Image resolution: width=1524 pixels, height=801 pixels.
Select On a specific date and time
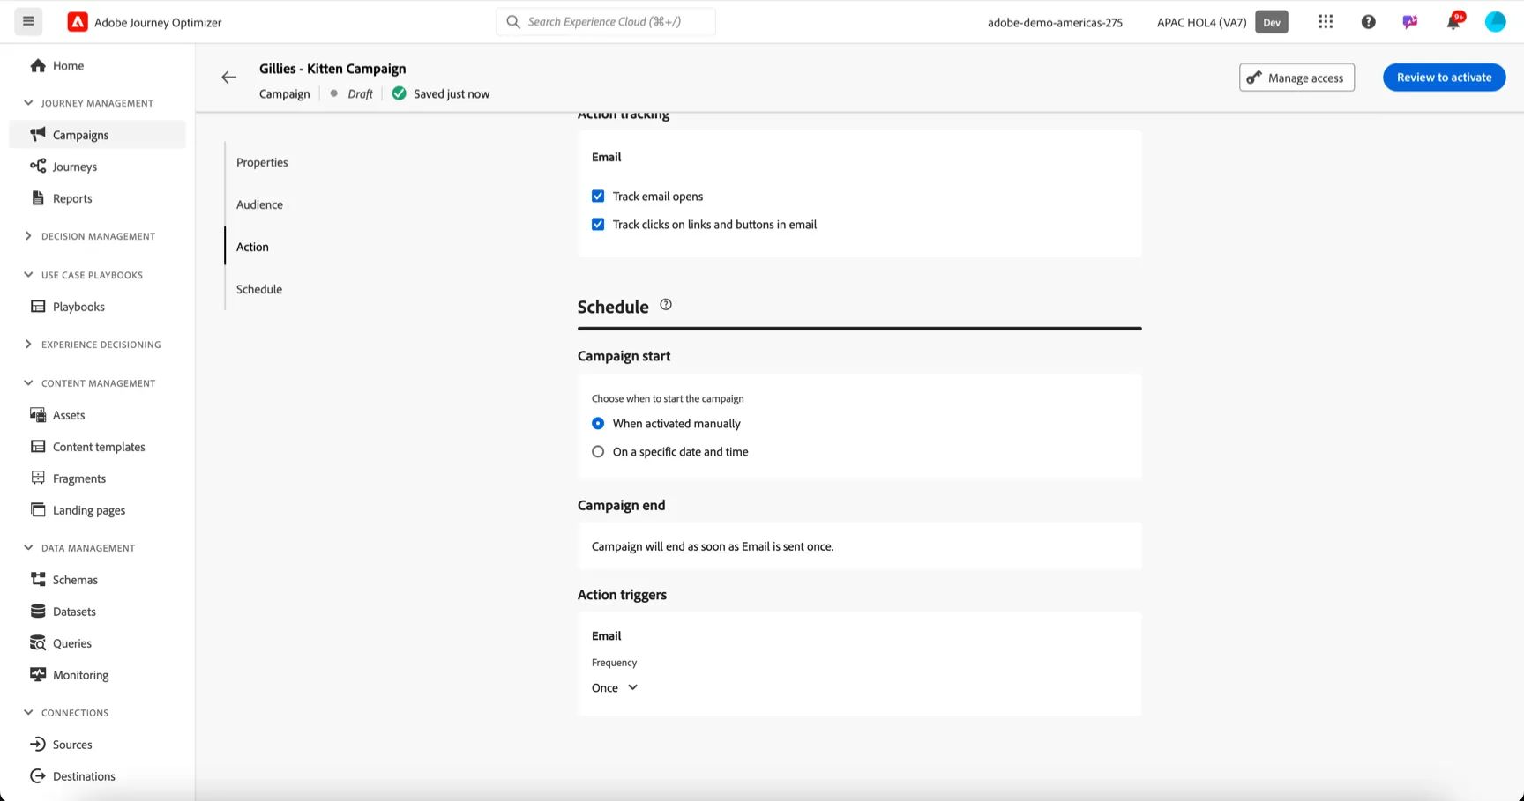(x=598, y=451)
